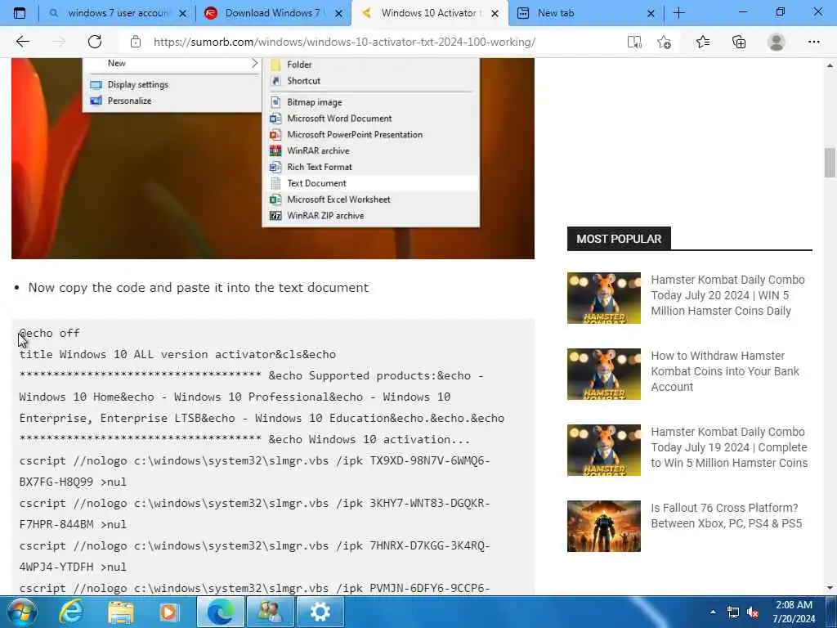Close the New tab tab
The image size is (837, 628).
point(651,13)
